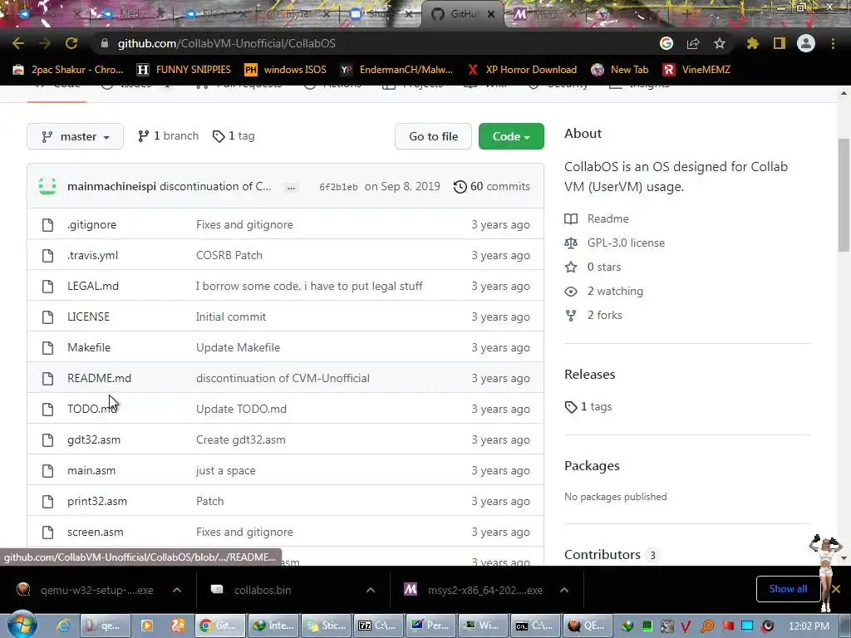Open 'discontinuation of CVM-Unofficial' commit message
The height and width of the screenshot is (638, 851).
283,378
